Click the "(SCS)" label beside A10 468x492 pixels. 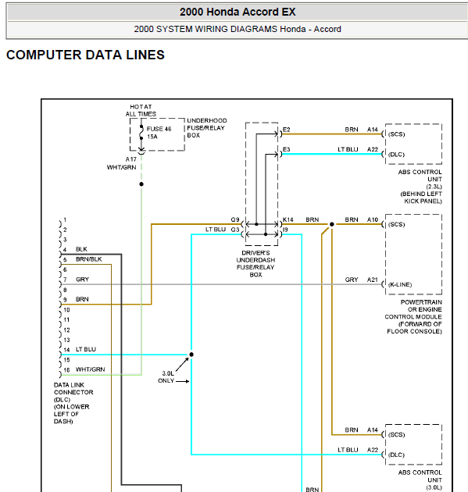click(x=396, y=224)
